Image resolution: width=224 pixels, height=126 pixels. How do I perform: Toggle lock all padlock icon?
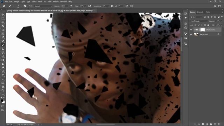208,25
